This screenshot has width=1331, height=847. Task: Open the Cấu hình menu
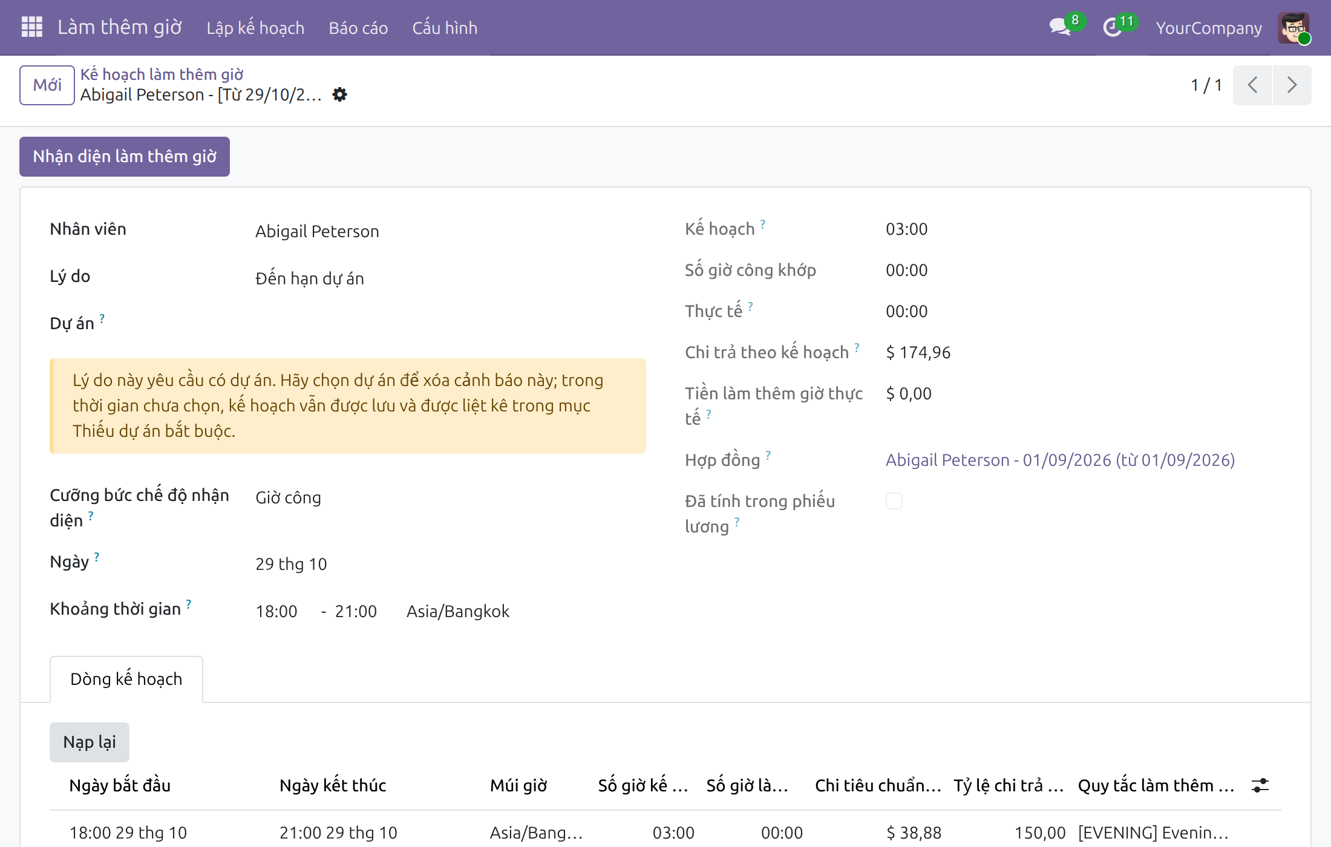pyautogui.click(x=445, y=28)
